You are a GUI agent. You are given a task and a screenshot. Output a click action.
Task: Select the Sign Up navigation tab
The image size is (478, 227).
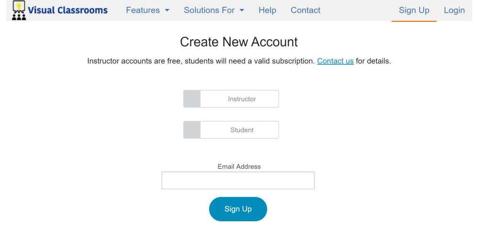pos(414,10)
